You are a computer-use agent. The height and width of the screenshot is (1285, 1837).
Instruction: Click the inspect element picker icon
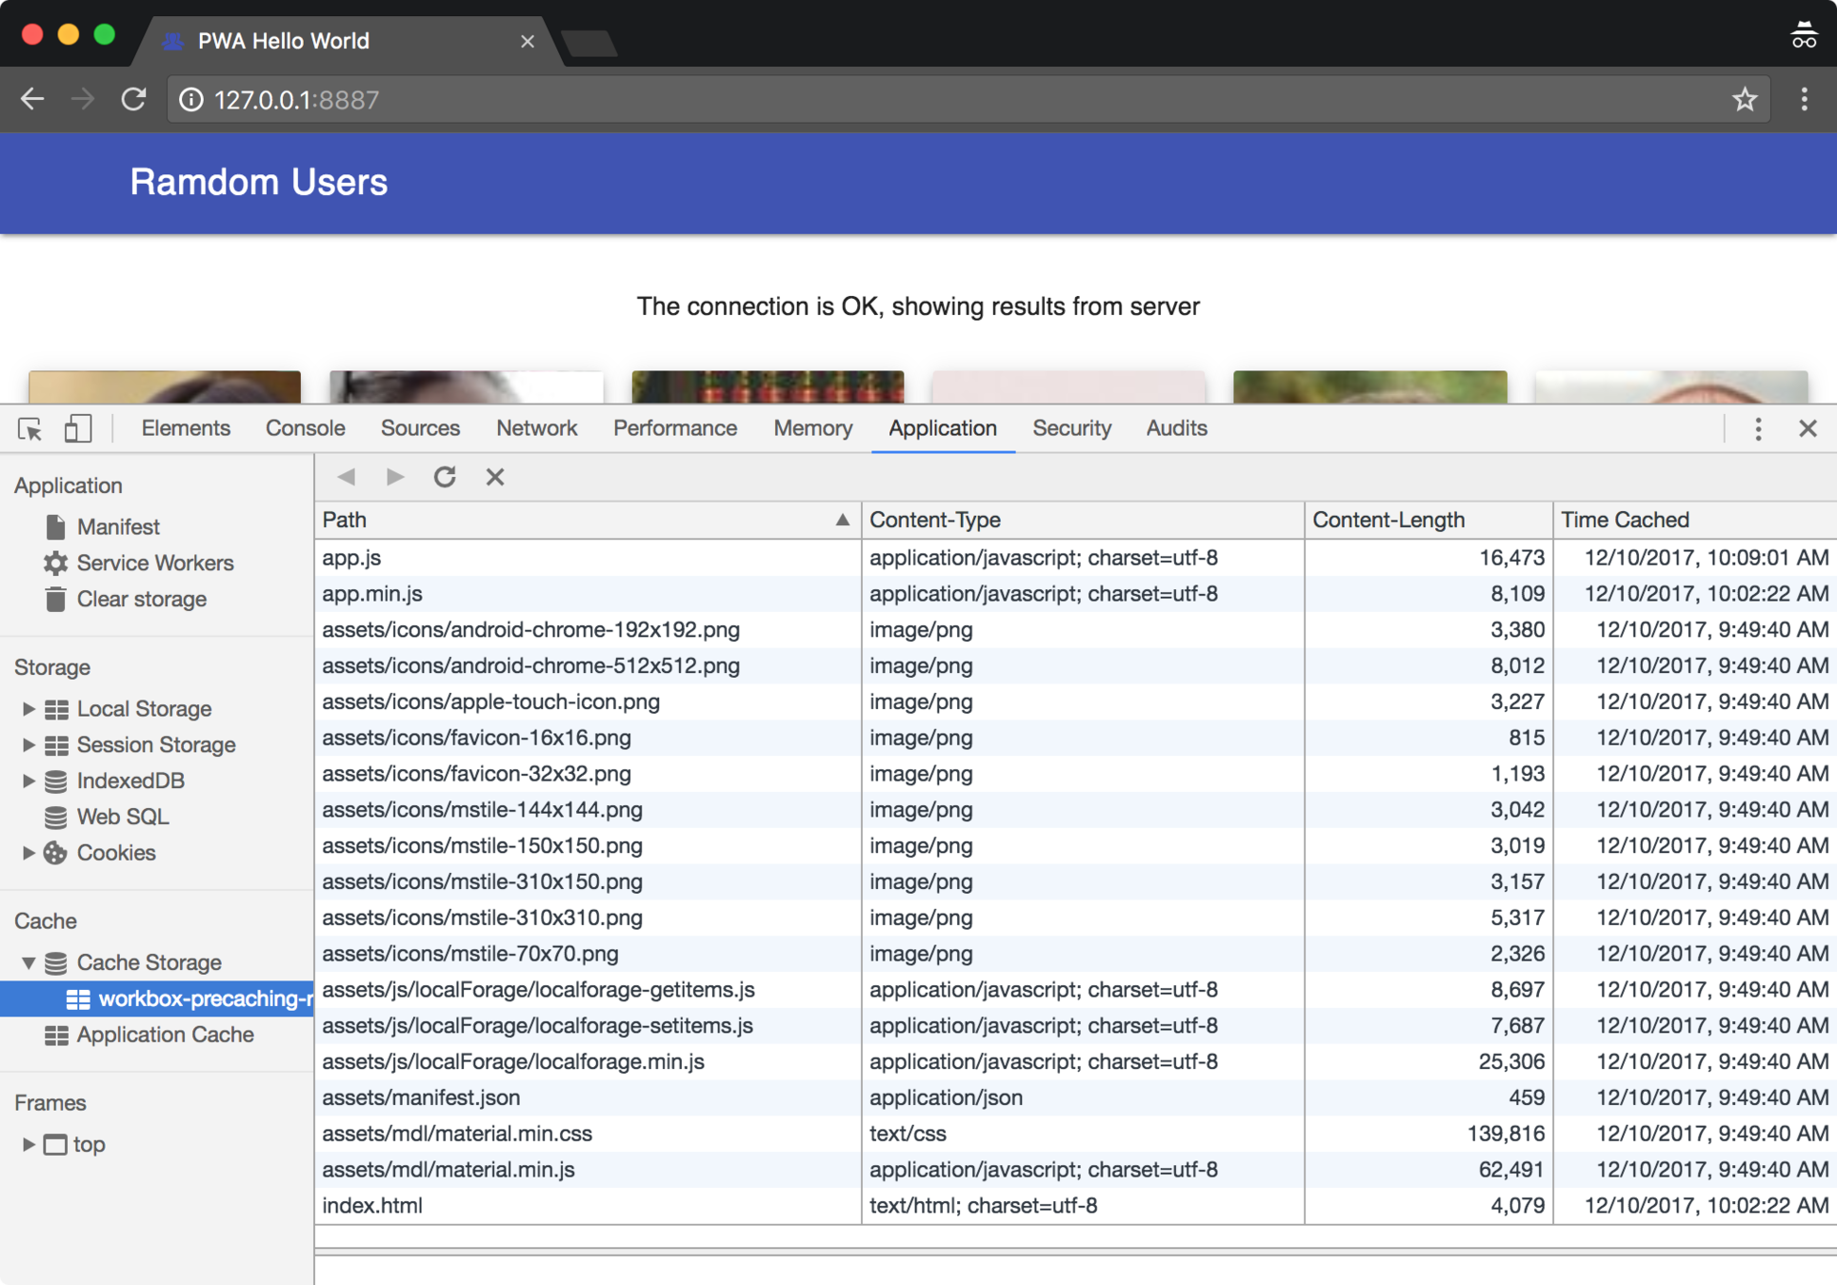tap(30, 429)
